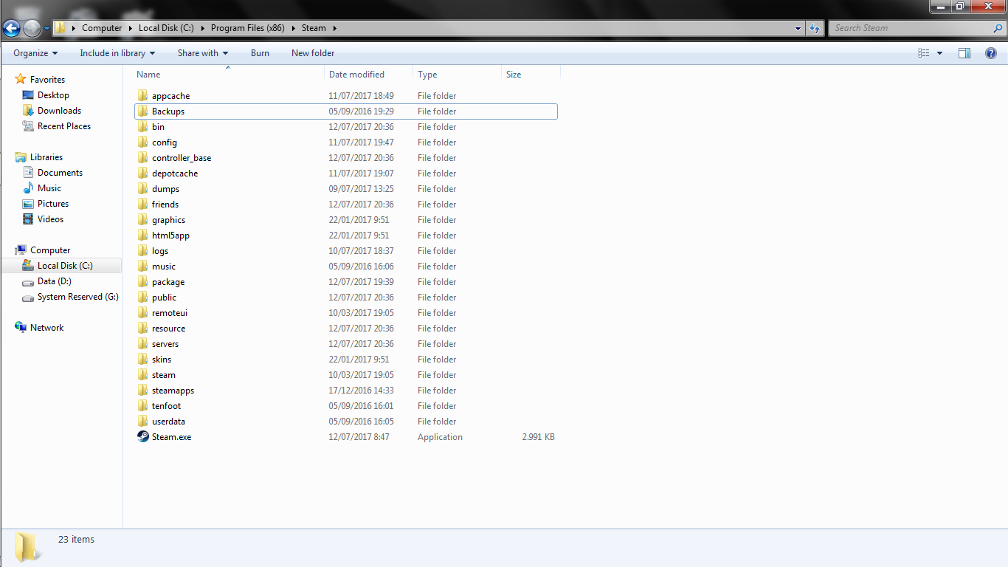Click the remoteui folder name

point(170,313)
